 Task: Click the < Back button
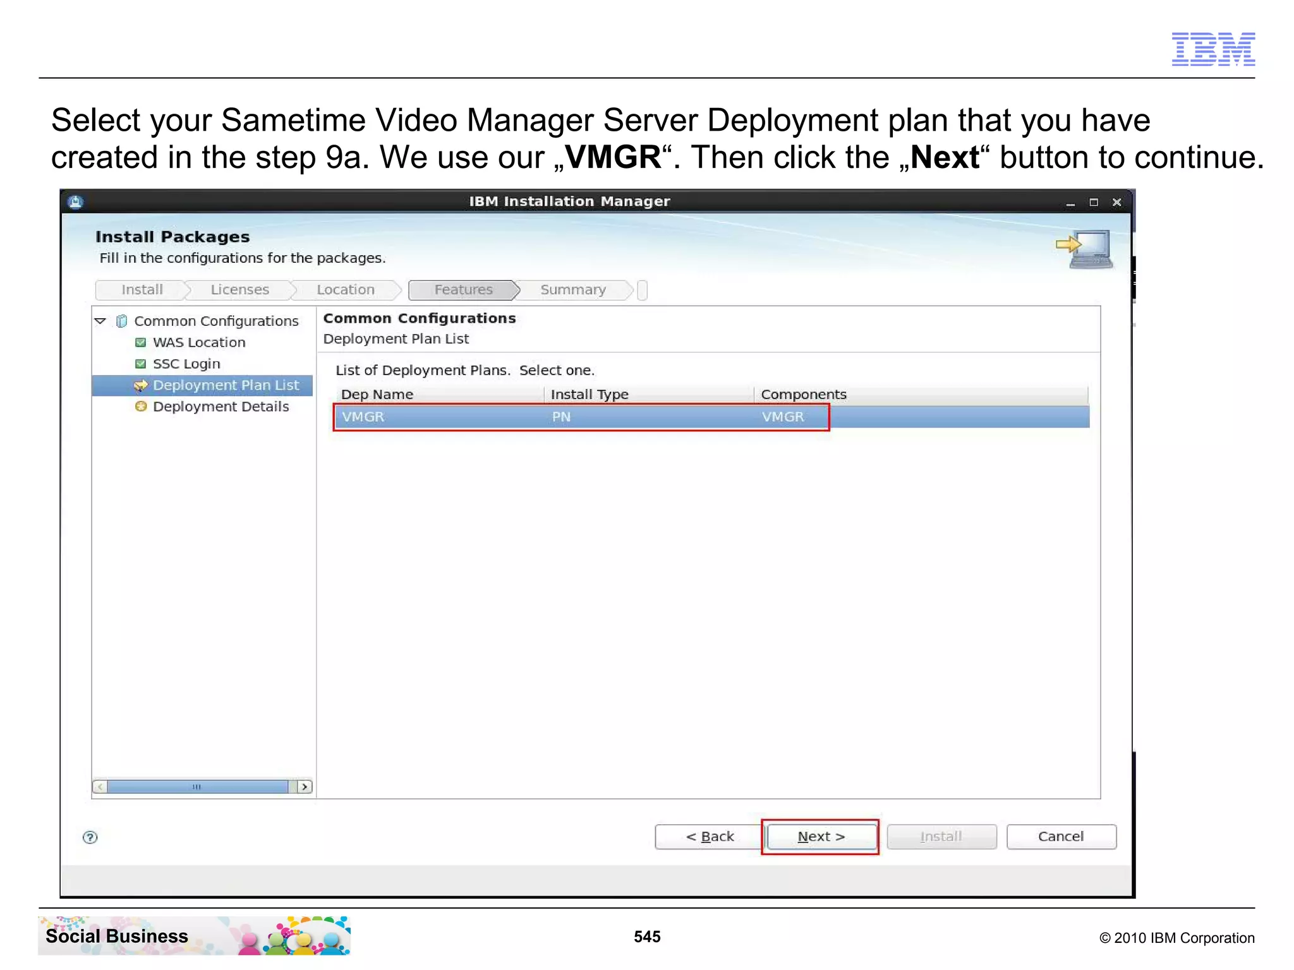coord(710,837)
